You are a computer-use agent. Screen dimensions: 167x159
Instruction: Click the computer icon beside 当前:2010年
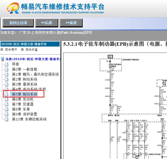(2, 59)
